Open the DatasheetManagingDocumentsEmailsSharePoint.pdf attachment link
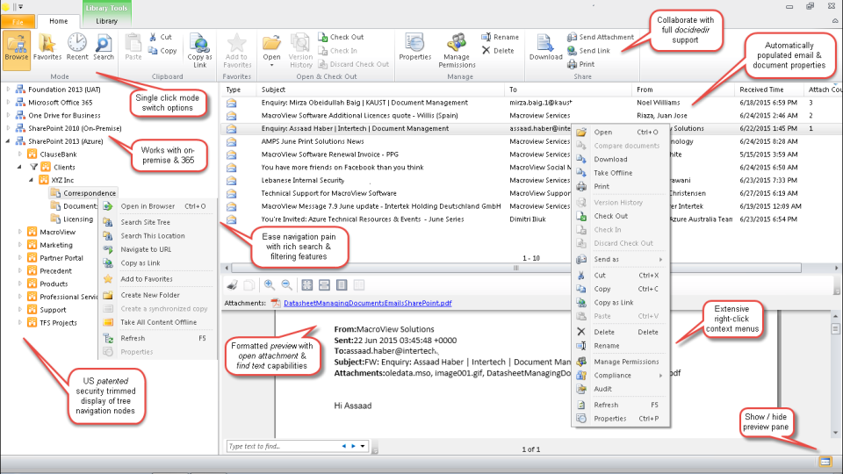Image resolution: width=843 pixels, height=474 pixels. 367,303
